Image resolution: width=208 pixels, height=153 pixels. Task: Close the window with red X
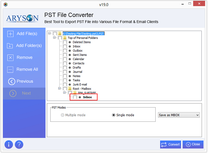[199, 3]
